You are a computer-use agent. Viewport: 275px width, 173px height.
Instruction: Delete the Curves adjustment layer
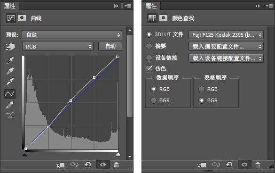116,165
